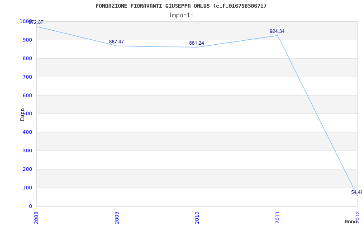Click the 200 y-axis tick label
362x226 pixels.
pyautogui.click(x=27, y=169)
